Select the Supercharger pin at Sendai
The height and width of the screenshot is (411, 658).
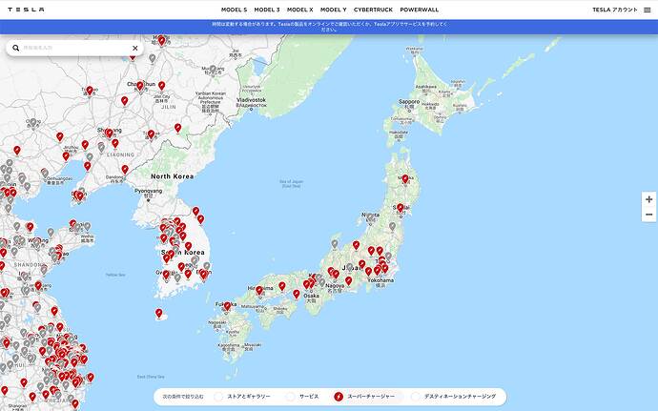tap(400, 208)
